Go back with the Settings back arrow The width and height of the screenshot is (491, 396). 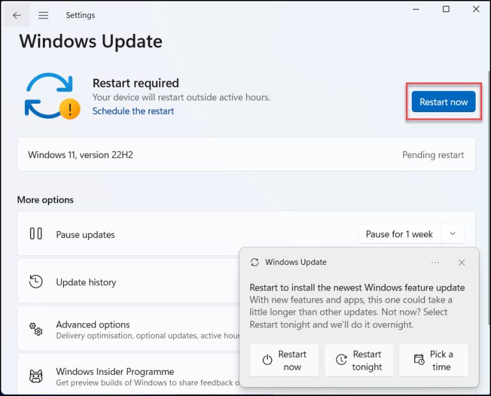(x=17, y=15)
